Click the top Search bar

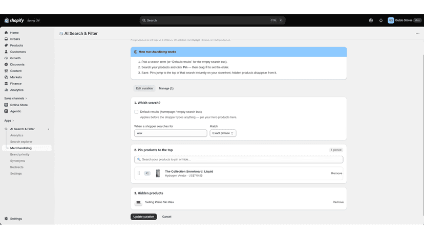[213, 20]
